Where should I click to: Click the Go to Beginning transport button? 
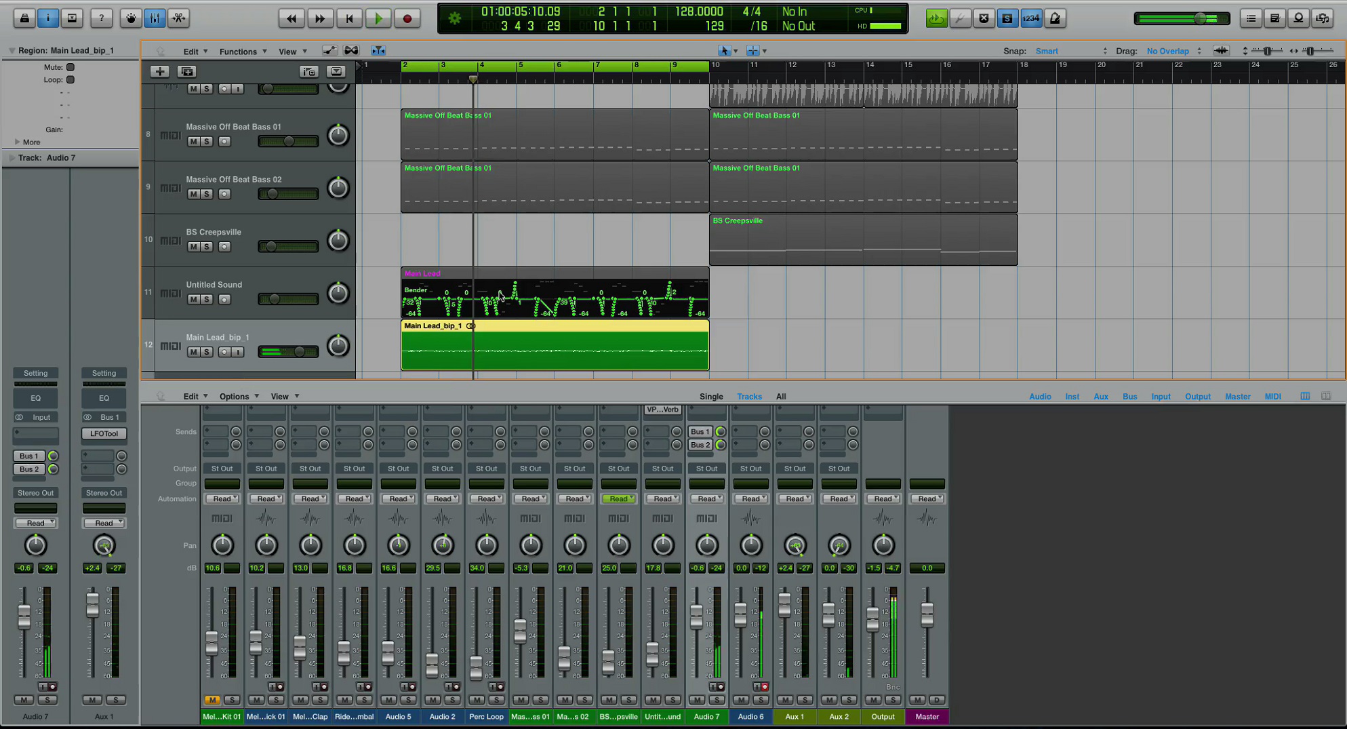(x=349, y=18)
